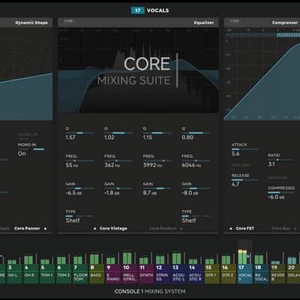Choose track 8 BASS
300x300 pixels.
coord(97,274)
